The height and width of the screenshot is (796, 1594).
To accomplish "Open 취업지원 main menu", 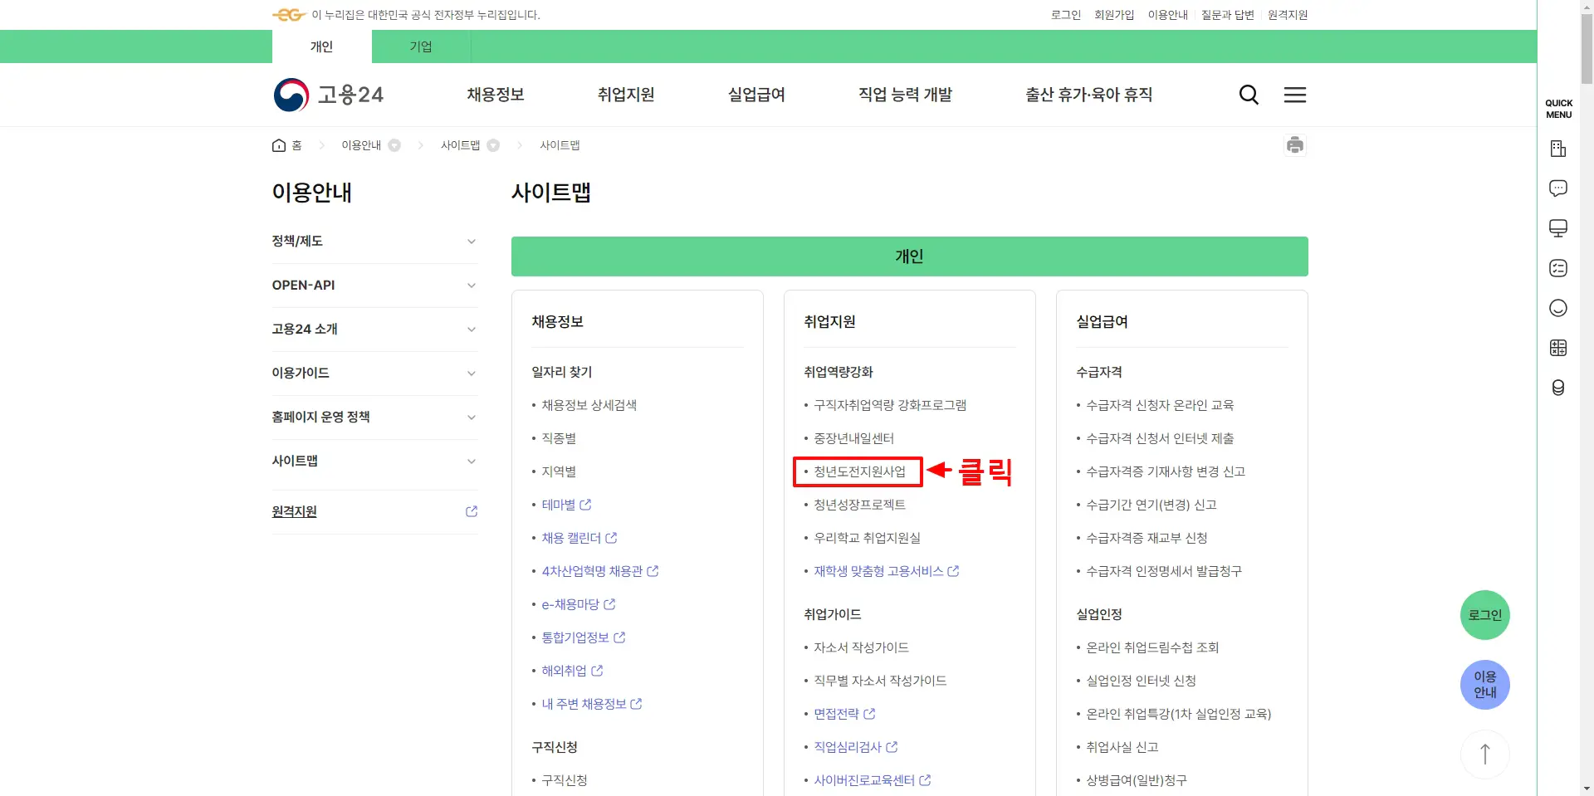I will (x=626, y=95).
